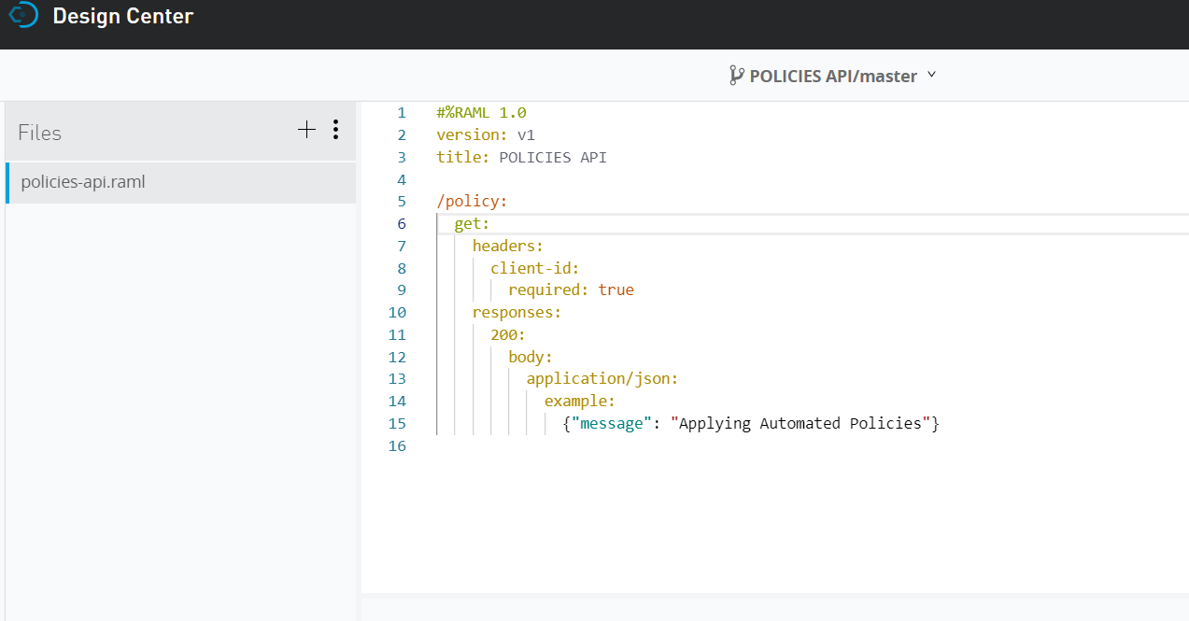Click the required: true line
The image size is (1189, 621).
click(571, 290)
